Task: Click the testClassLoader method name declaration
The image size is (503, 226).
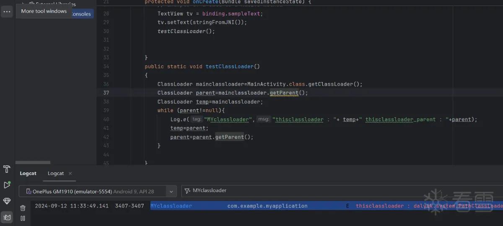Action: click(230, 67)
